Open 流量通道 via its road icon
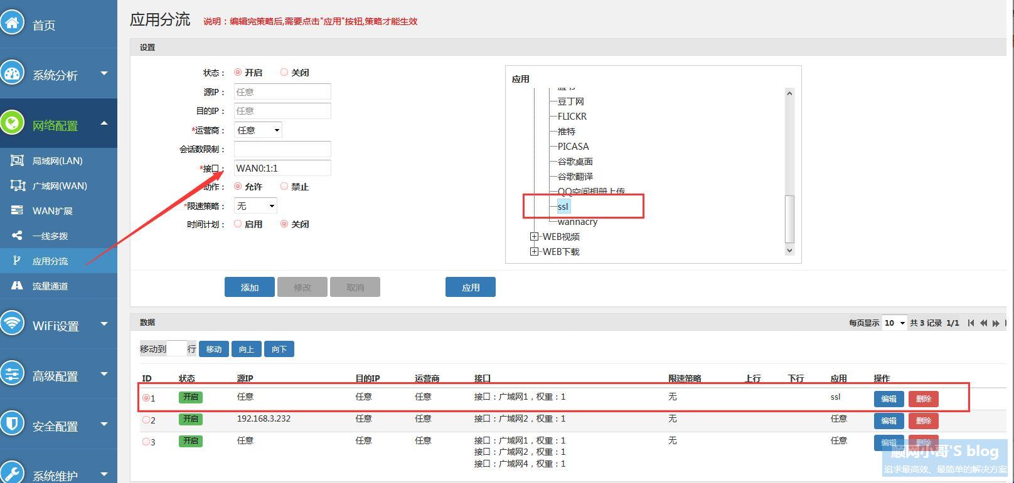 tap(17, 286)
